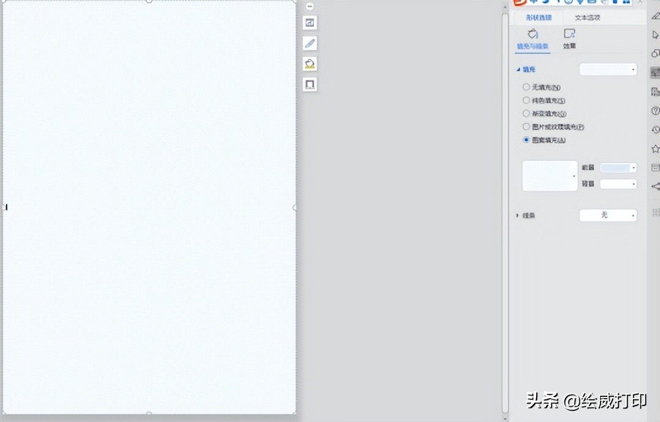Open the help question mark sidebar icon
Screen dimensions: 660x422
pyautogui.click(x=655, y=110)
